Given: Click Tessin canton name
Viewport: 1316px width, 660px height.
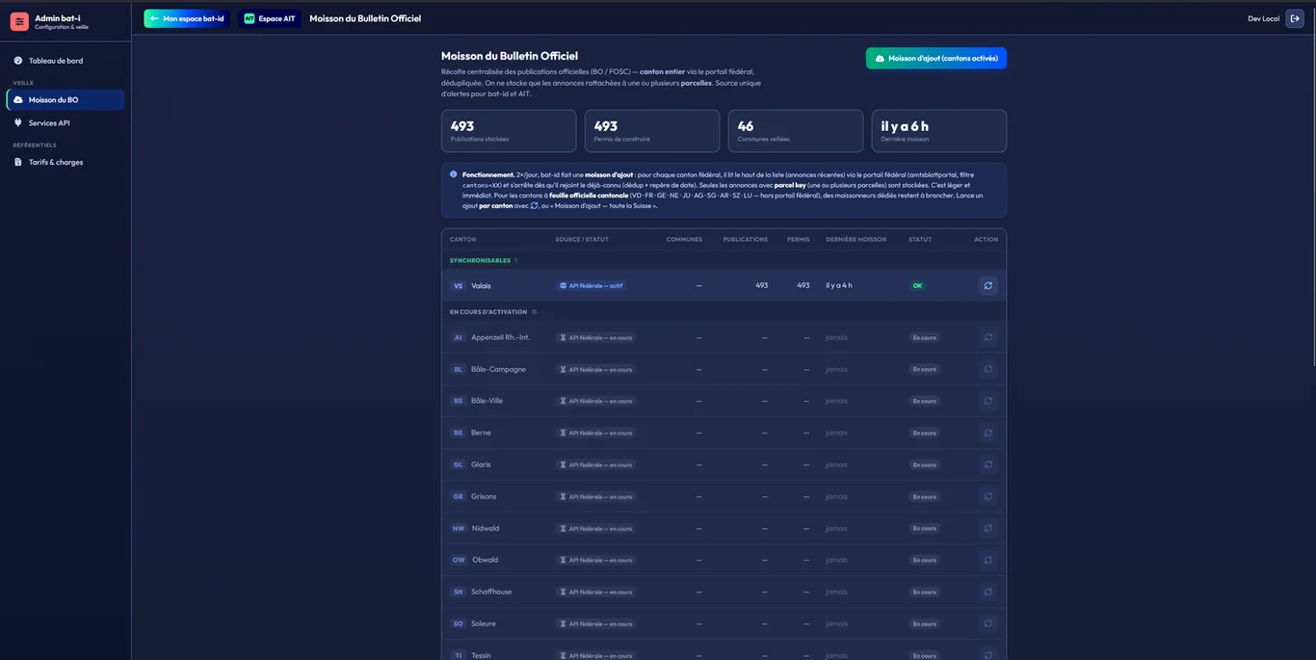Looking at the screenshot, I should tap(481, 655).
